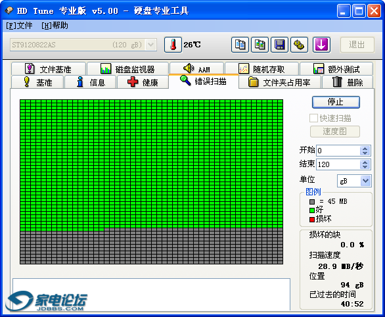The width and height of the screenshot is (385, 317).
Task: Maximize the HD Tune window
Action: [x=359, y=11]
